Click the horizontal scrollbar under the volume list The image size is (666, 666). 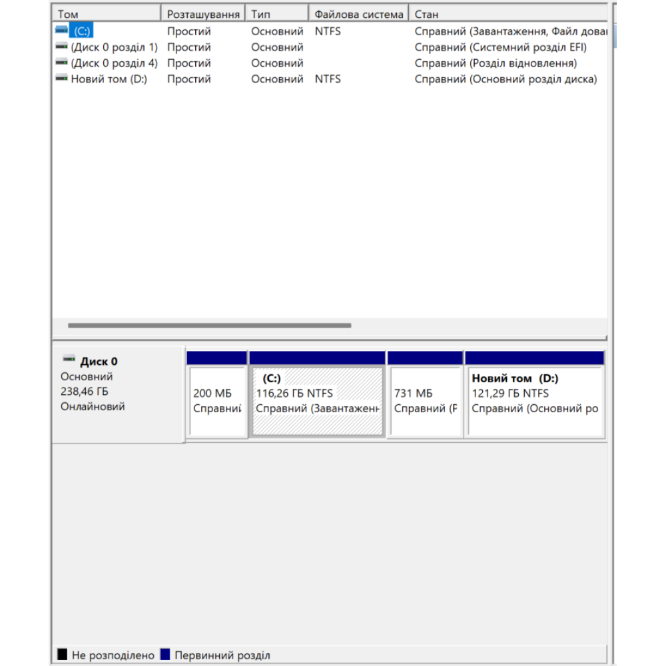[210, 326]
